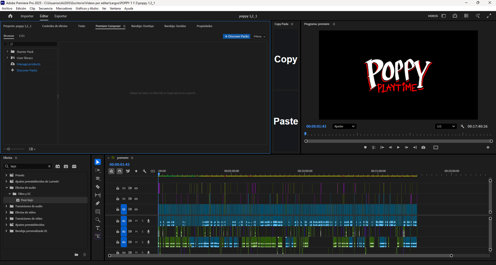This screenshot has width=496, height=265.
Task: Open timeline display settings wrench
Action: tap(144, 171)
